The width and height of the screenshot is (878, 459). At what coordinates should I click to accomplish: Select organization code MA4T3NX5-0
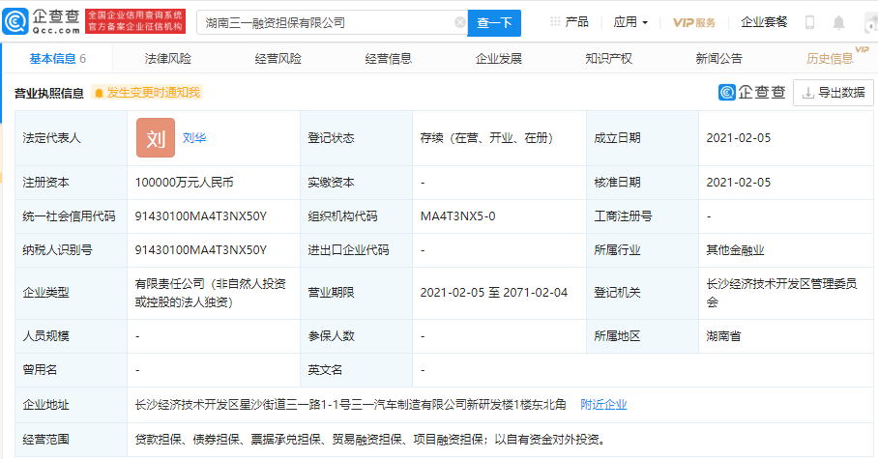tap(458, 216)
